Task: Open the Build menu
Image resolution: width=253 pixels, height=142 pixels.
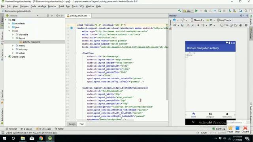Action: click(61, 6)
